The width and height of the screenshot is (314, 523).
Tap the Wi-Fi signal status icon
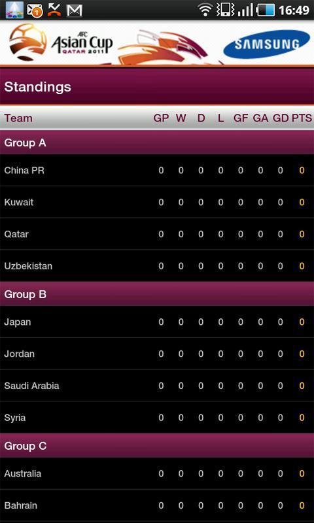pos(205,10)
